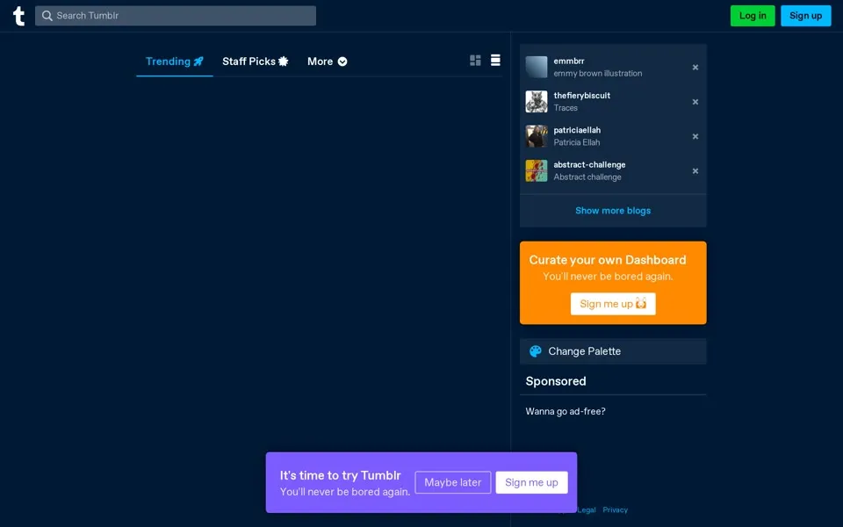
Task: Click the Patricia Ellah subtitle text
Action: 577,142
